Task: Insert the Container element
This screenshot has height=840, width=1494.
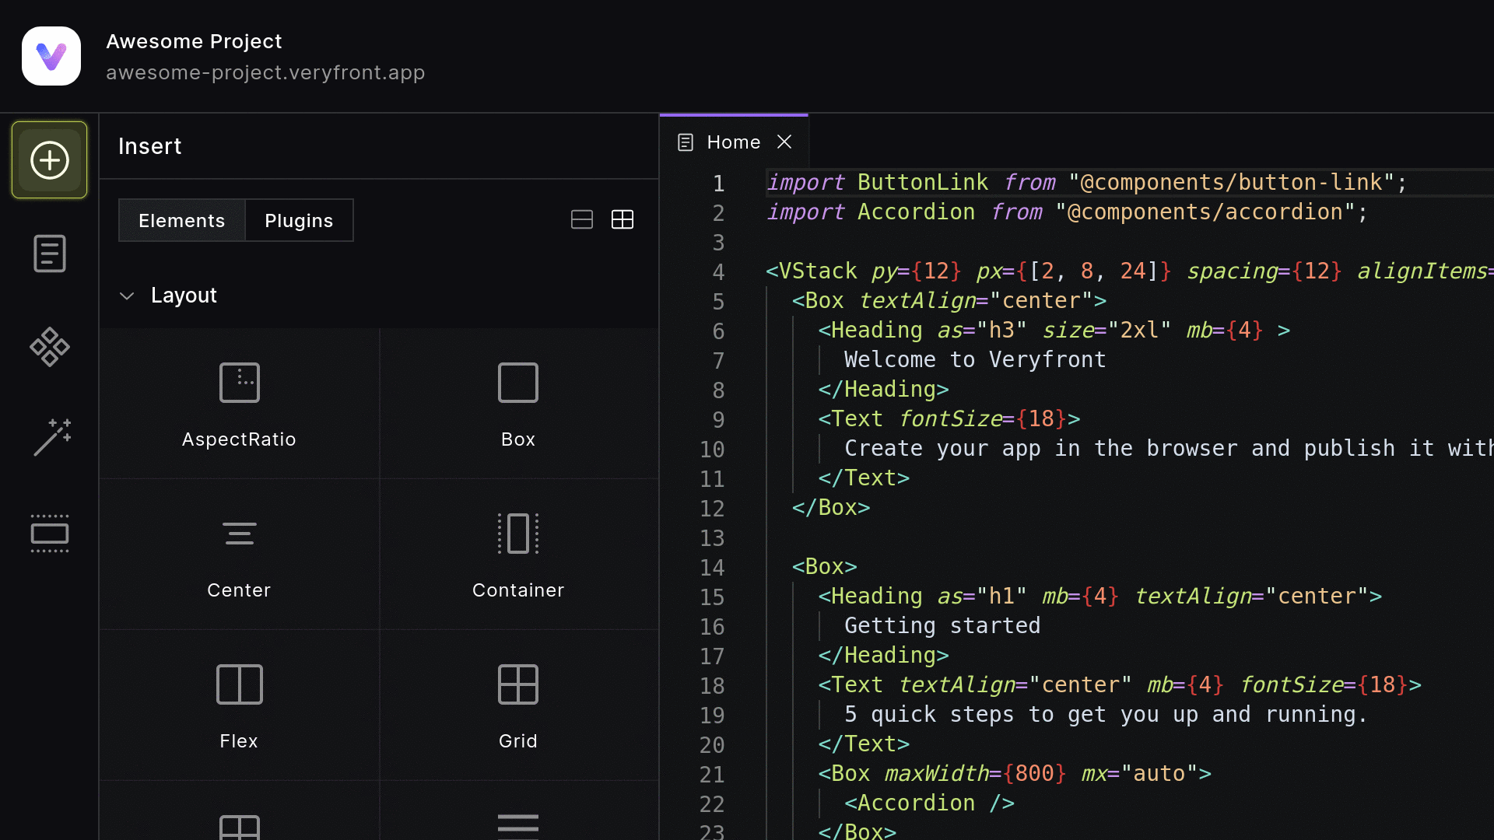Action: (x=518, y=555)
